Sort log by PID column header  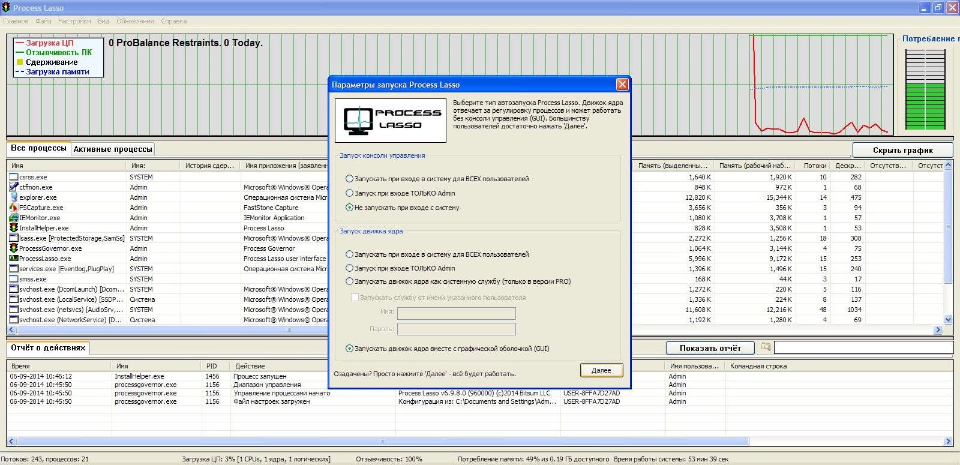tap(217, 366)
